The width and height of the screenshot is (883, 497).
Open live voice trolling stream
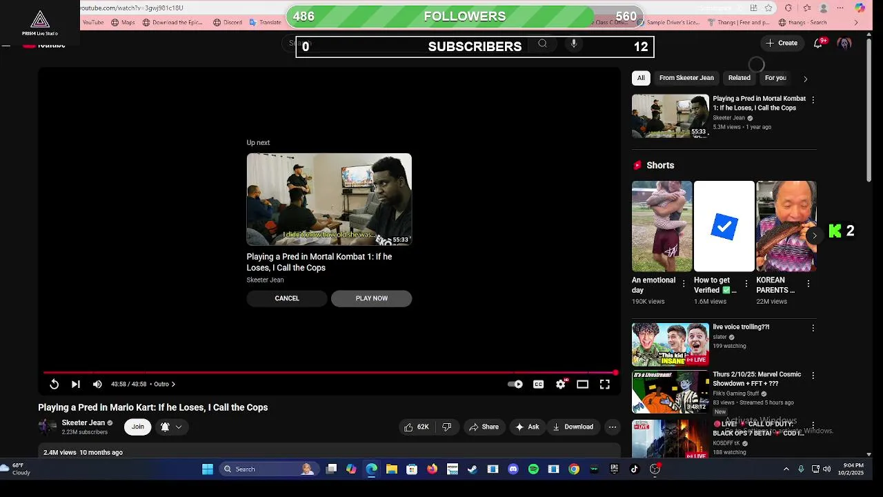[670, 344]
